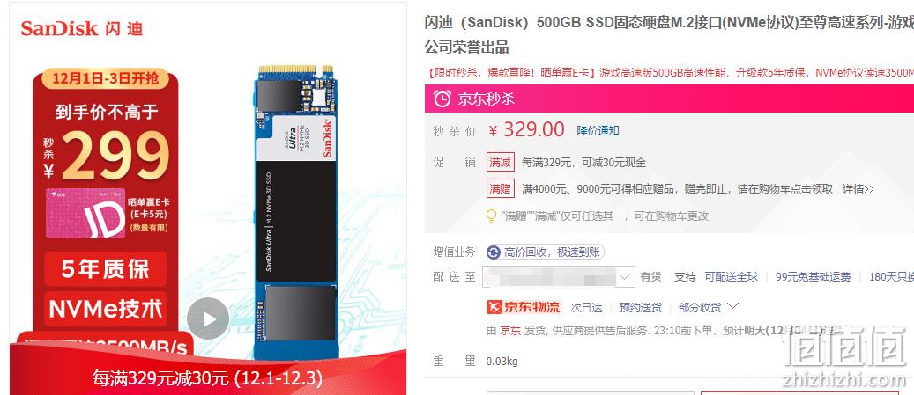Click the lightbulb tip icon
914x395 pixels.
(x=492, y=216)
